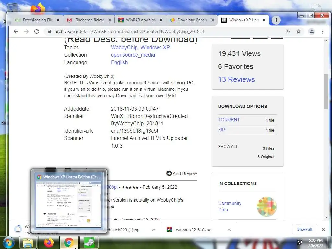
Task: Open a new tab with plus button
Action: (276, 20)
